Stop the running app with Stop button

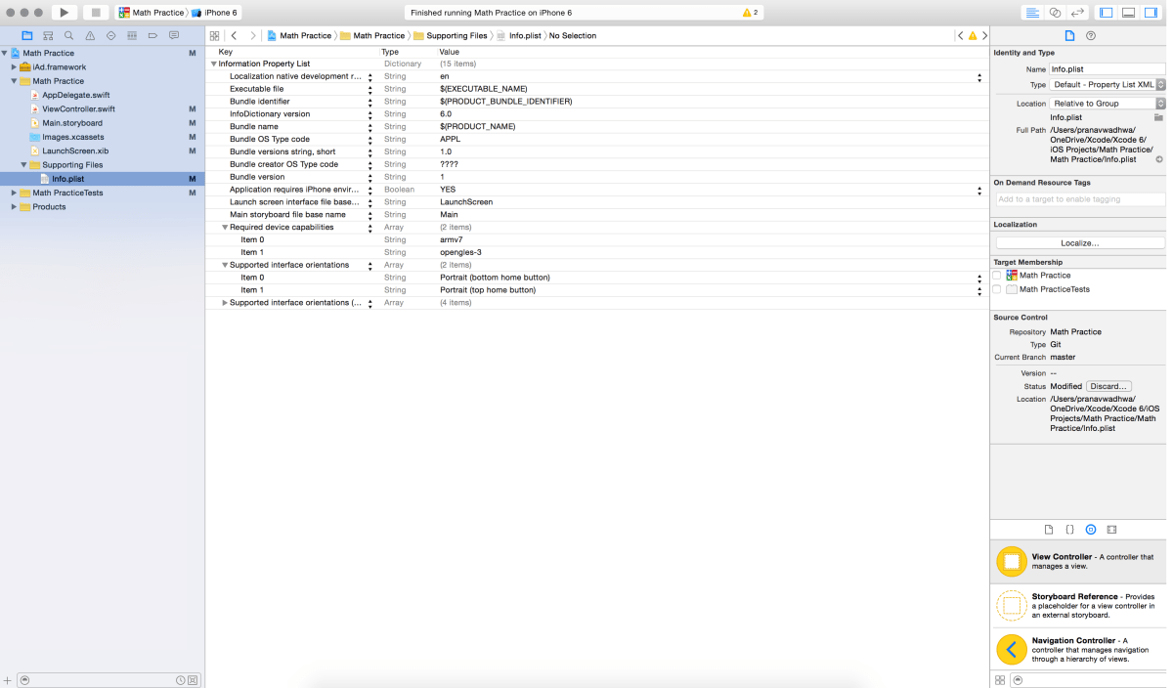pyautogui.click(x=95, y=13)
